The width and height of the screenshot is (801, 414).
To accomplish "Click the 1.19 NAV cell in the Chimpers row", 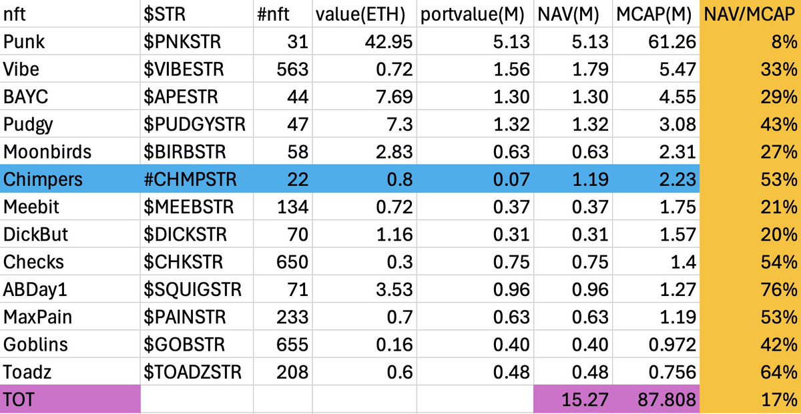I will tap(574, 179).
